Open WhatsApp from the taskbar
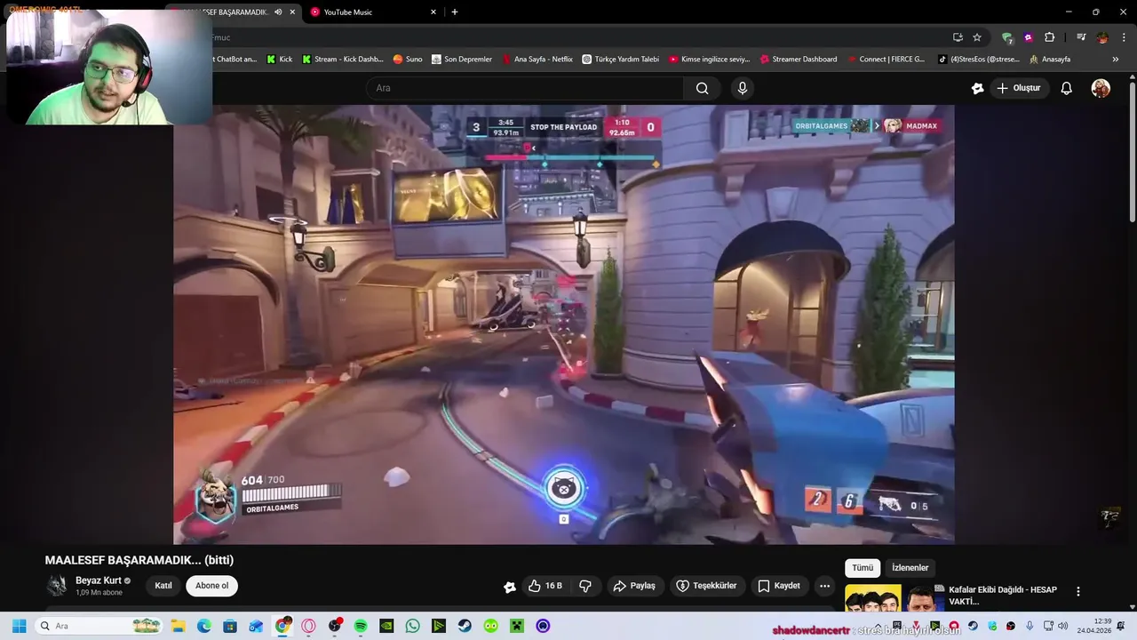 pos(412,626)
